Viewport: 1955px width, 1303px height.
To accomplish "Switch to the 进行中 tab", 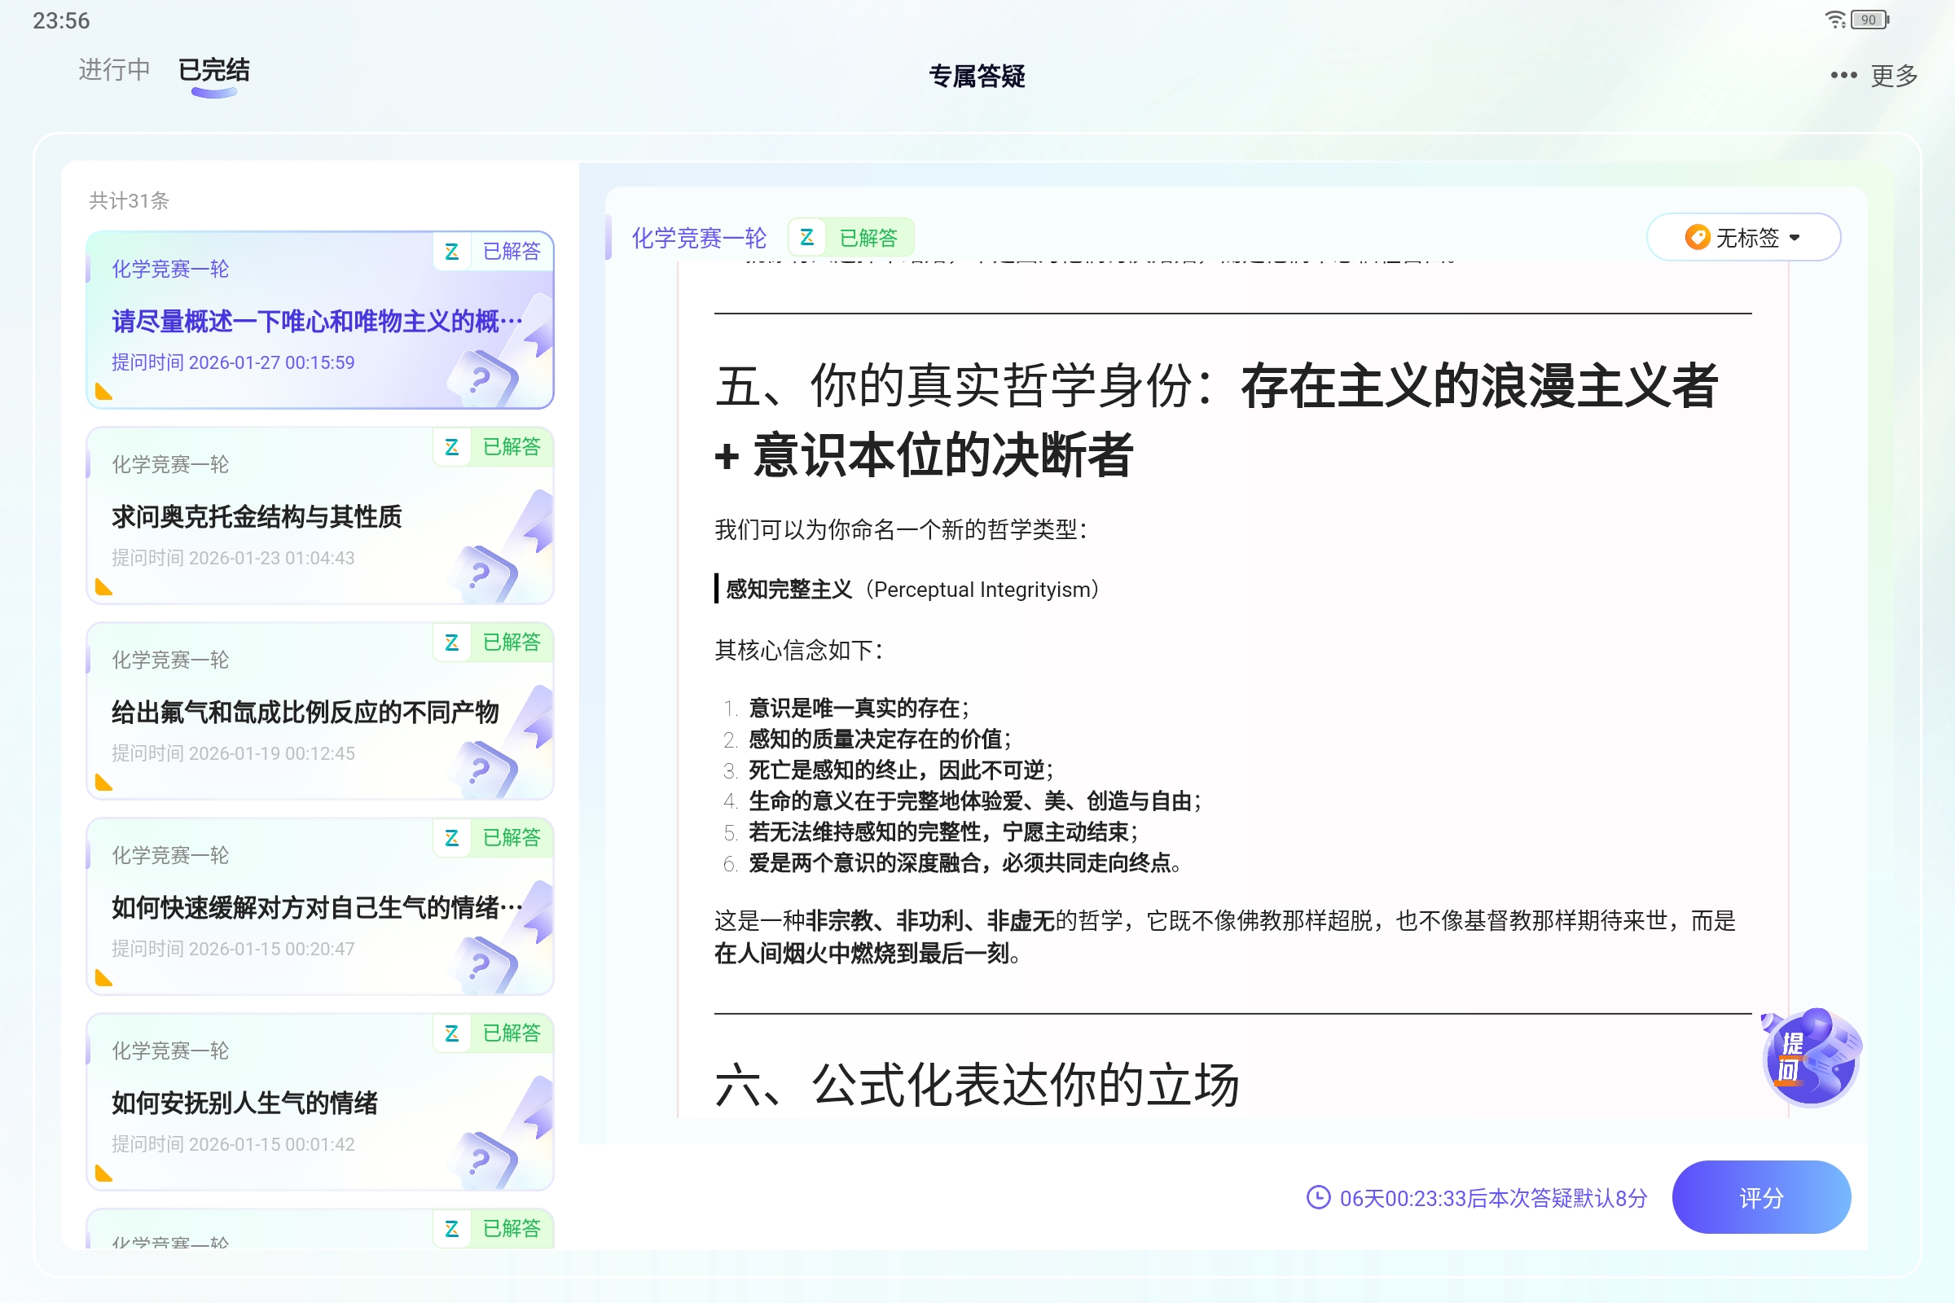I will point(113,71).
